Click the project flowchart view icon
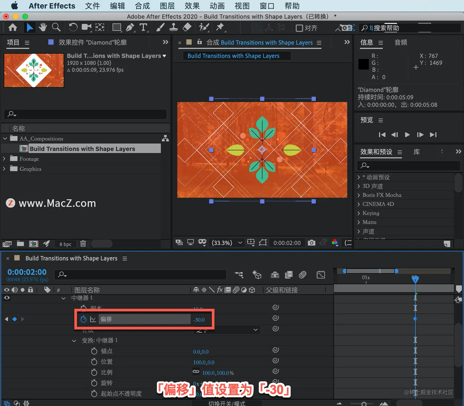The width and height of the screenshot is (464, 406). point(165,138)
